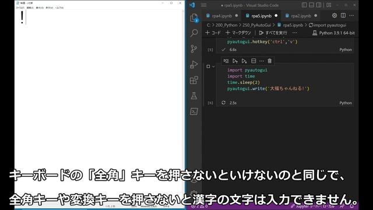Select kernel Python 3.9.1 64-bit
The width and height of the screenshot is (373, 210).
point(333,33)
